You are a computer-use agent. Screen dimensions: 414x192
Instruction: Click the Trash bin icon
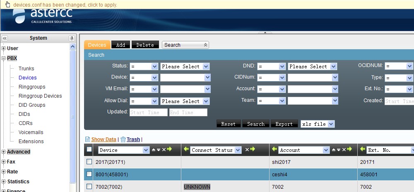point(123,139)
